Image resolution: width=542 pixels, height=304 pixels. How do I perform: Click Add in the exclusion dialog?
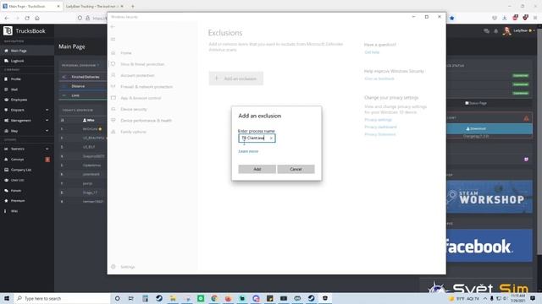click(x=257, y=169)
